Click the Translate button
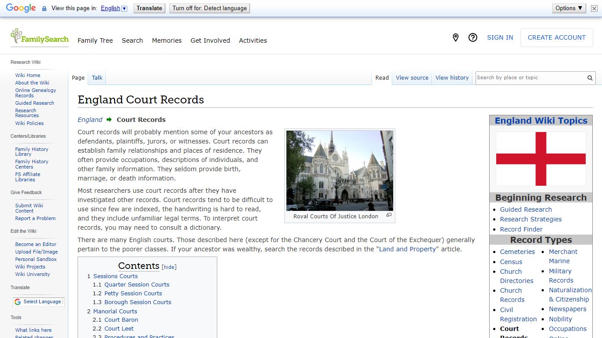This screenshot has width=602, height=338. (149, 8)
